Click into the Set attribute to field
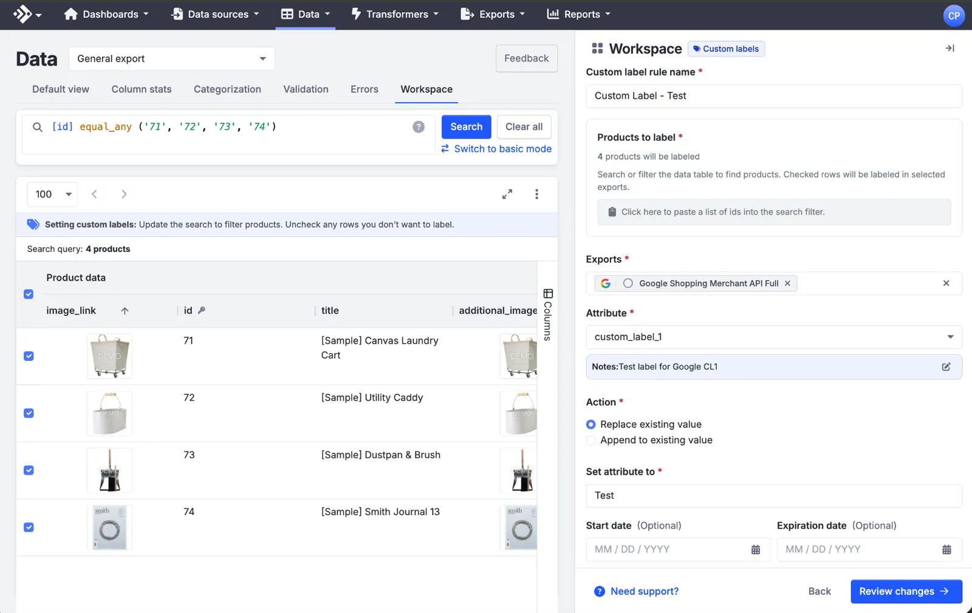This screenshot has width=972, height=613. (x=774, y=496)
